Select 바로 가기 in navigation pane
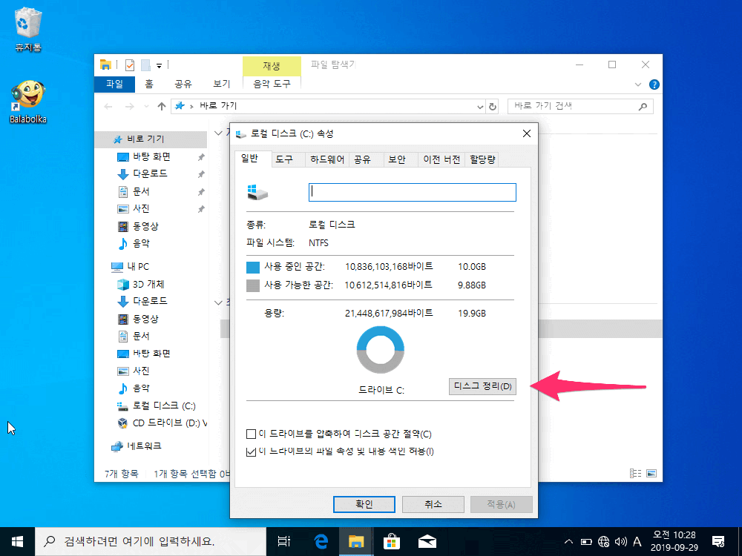The width and height of the screenshot is (742, 556). point(151,139)
